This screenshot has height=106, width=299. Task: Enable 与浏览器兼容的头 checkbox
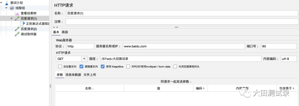175,67
